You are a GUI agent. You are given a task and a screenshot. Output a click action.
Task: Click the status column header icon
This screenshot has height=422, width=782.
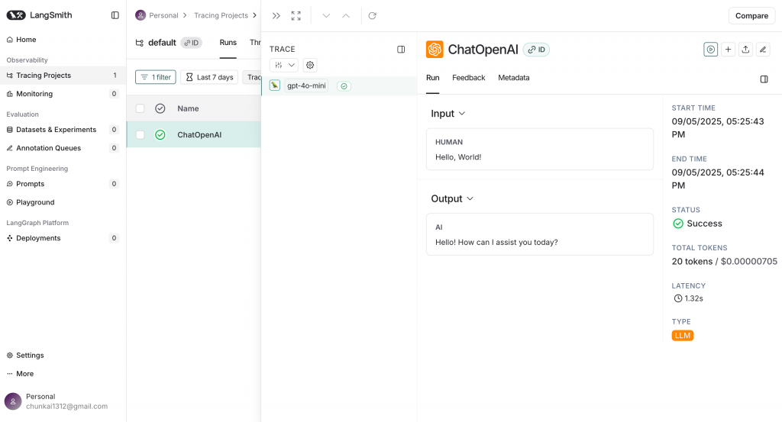tap(160, 108)
